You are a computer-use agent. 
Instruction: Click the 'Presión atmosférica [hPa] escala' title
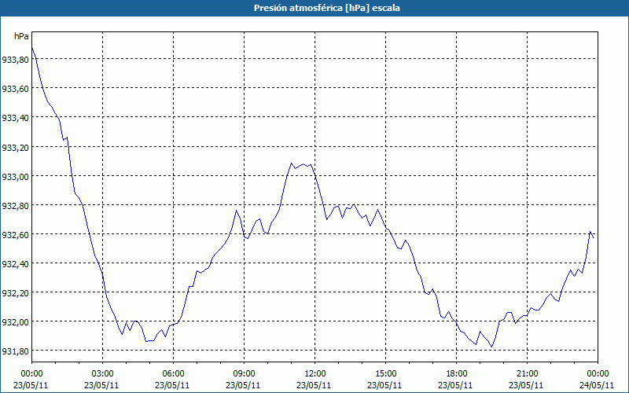click(326, 8)
